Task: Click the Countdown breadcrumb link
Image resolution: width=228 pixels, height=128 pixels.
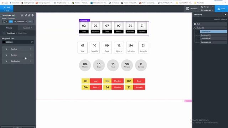Action: 11,33
